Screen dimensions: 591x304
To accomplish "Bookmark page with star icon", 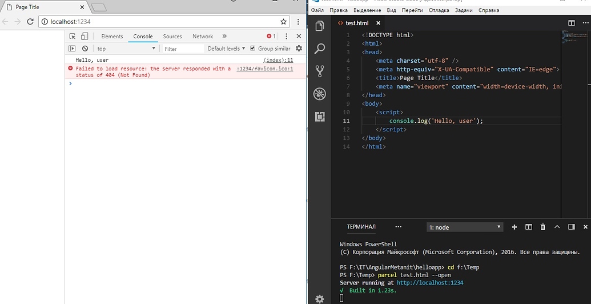I will pos(283,22).
